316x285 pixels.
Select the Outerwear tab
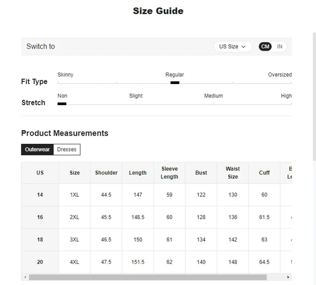pos(37,149)
